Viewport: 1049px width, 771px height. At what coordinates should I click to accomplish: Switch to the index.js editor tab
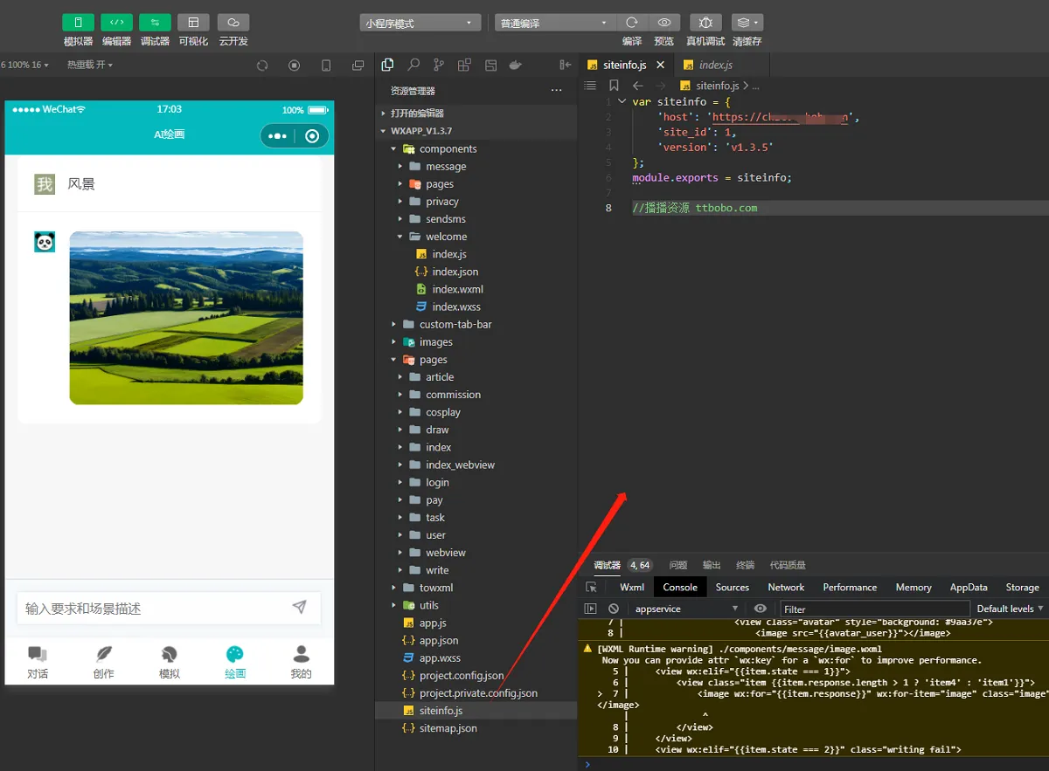(715, 65)
